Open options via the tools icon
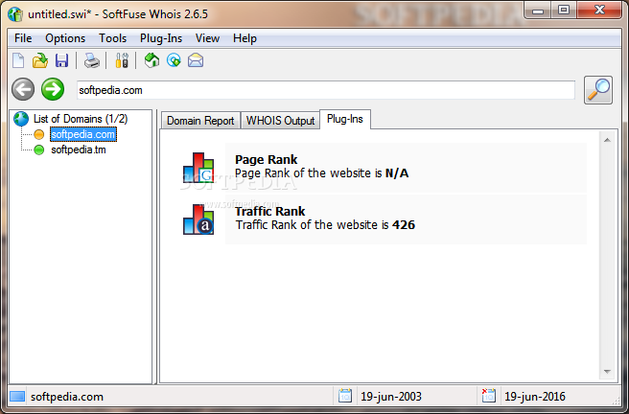The width and height of the screenshot is (629, 414). (x=122, y=61)
